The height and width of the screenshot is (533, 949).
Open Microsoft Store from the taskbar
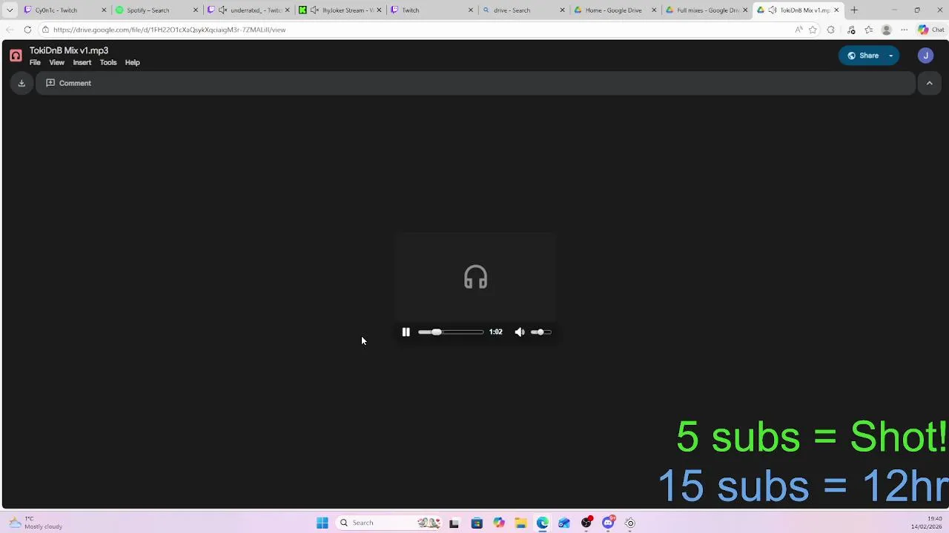(477, 523)
